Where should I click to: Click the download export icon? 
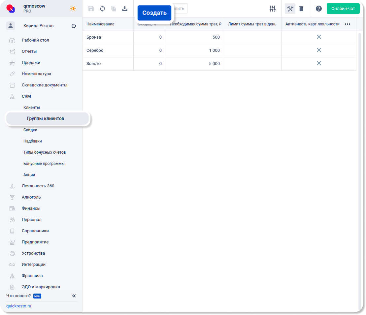125,9
